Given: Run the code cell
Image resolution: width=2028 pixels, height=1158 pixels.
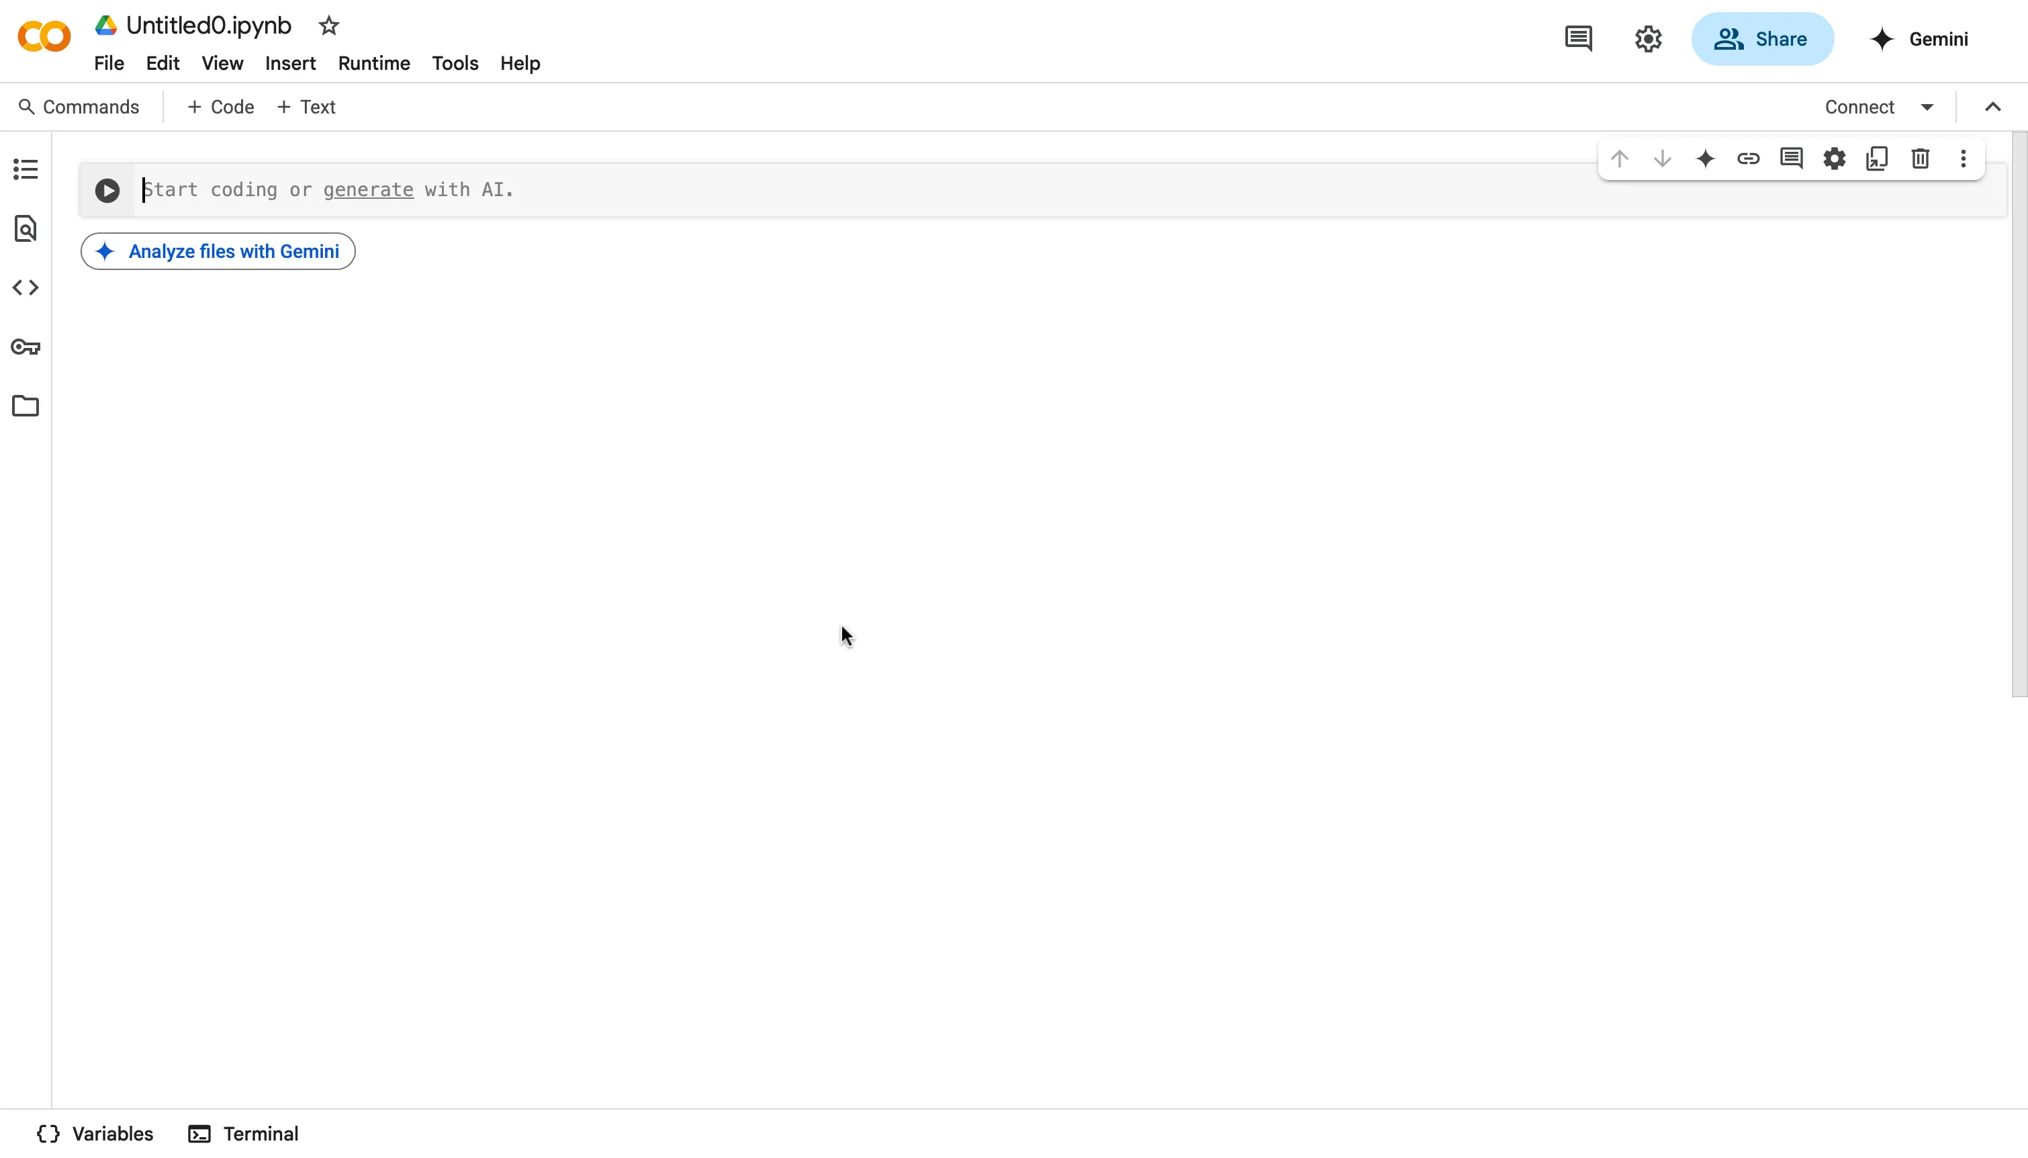Looking at the screenshot, I should (x=107, y=190).
